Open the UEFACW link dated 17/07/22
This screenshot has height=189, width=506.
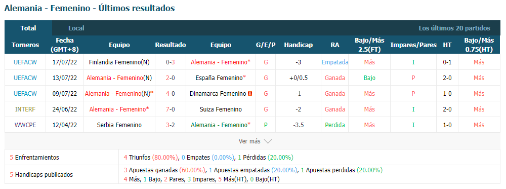click(25, 62)
